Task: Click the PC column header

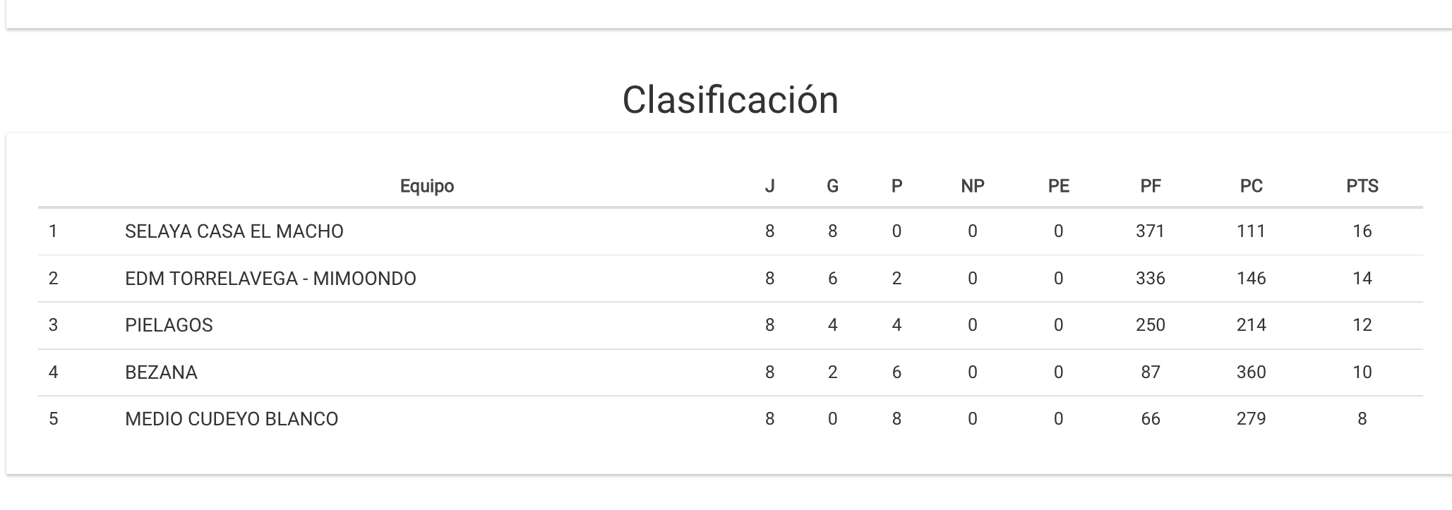Action: pos(1251,186)
